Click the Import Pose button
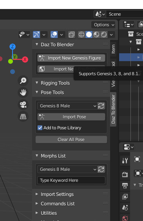Image resolution: width=143 pixels, height=221 pixels. [x=71, y=117]
